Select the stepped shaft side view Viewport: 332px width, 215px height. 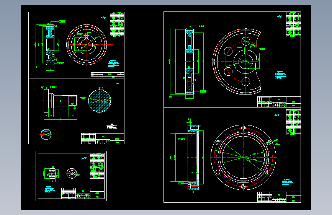coord(61,101)
